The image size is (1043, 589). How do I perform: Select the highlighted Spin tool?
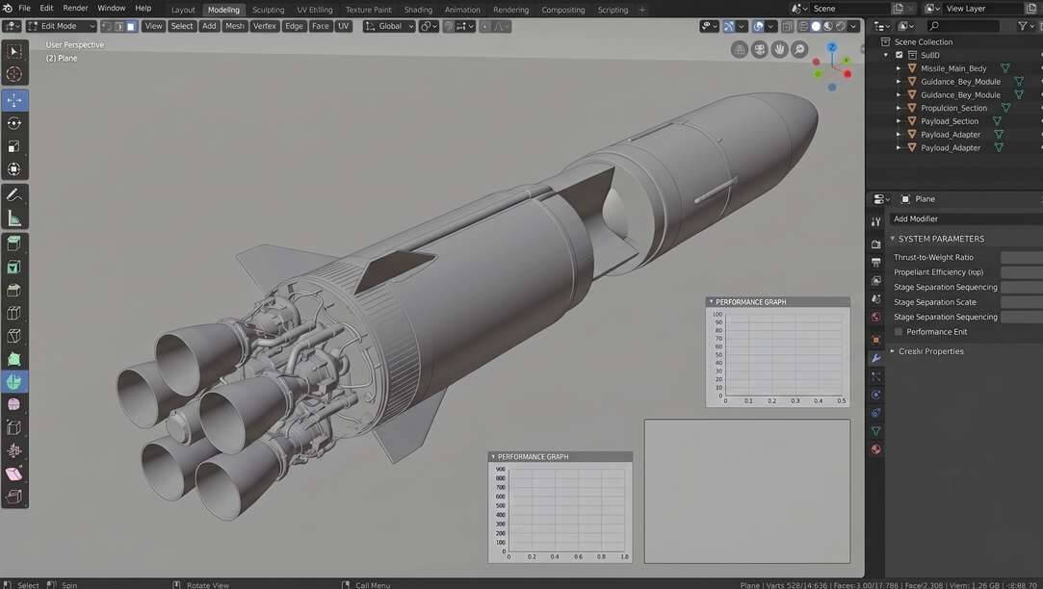pyautogui.click(x=14, y=381)
